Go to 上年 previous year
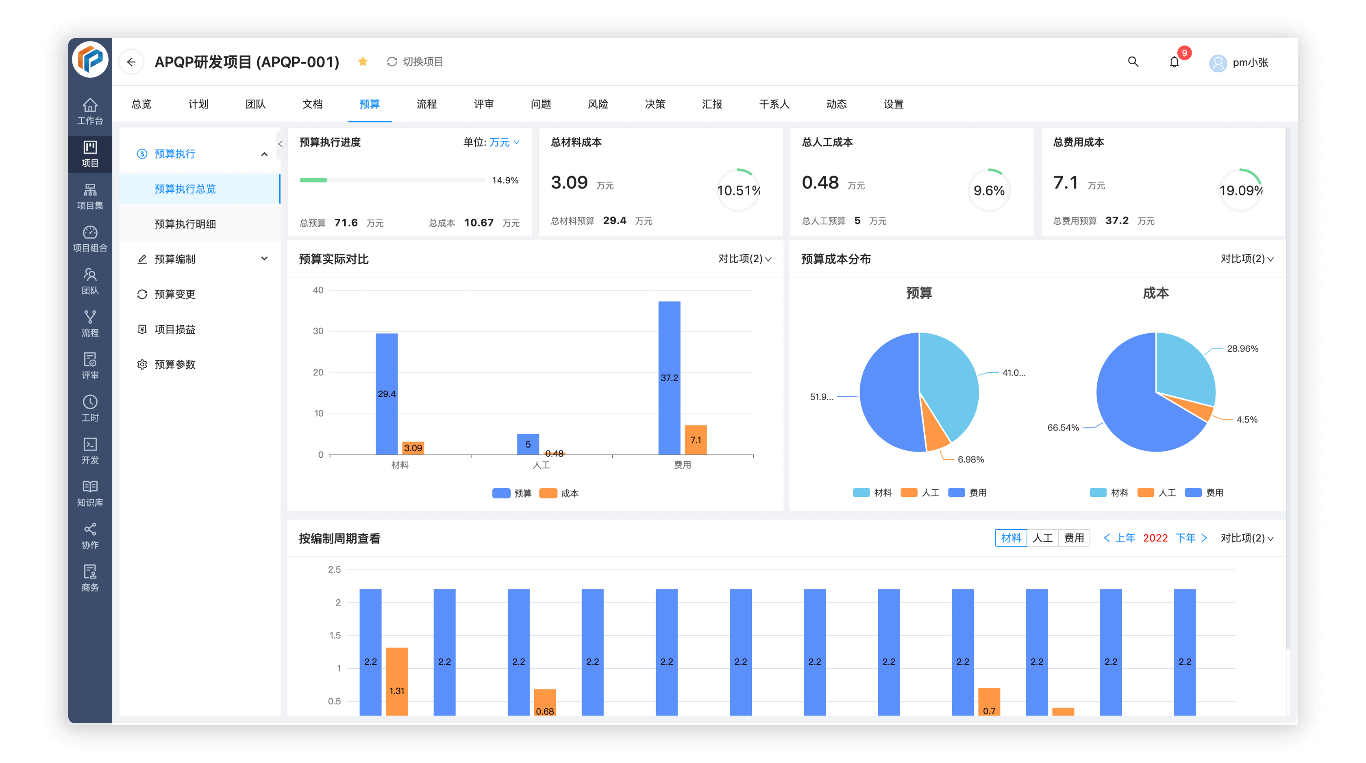 1119,538
